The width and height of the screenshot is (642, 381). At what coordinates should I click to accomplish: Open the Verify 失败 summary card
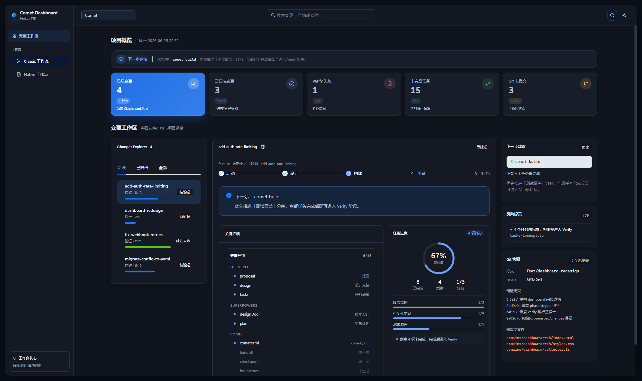[x=354, y=94]
